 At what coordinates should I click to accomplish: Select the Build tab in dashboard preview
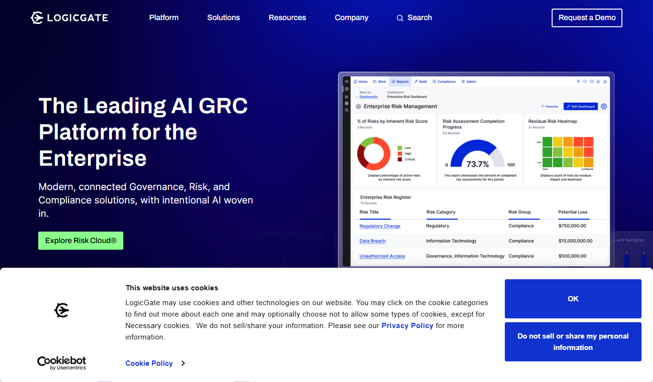click(421, 82)
